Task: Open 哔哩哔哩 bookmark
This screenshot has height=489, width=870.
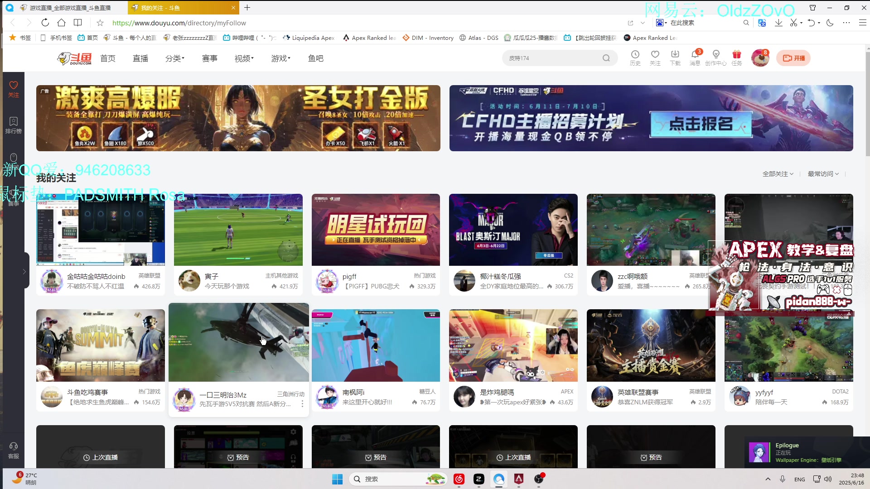Action: (249, 38)
